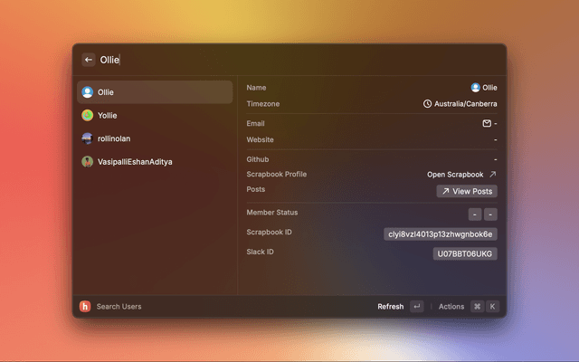Click the back arrow icon
This screenshot has height=362, width=579.
[x=89, y=60]
